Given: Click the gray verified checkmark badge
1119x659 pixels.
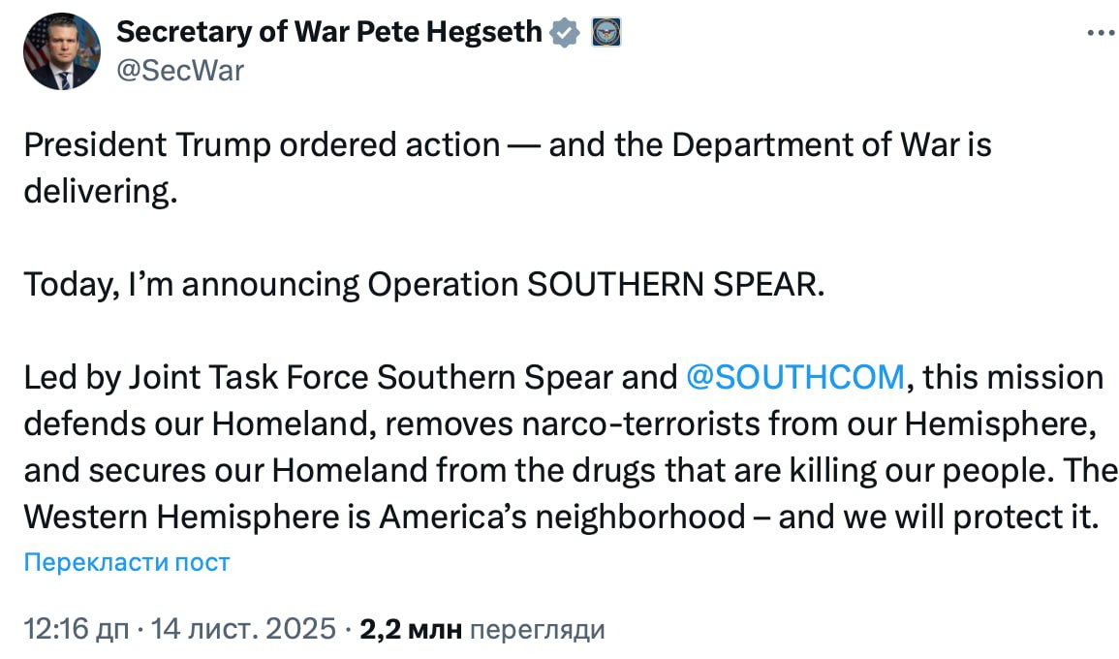Looking at the screenshot, I should pos(564,33).
